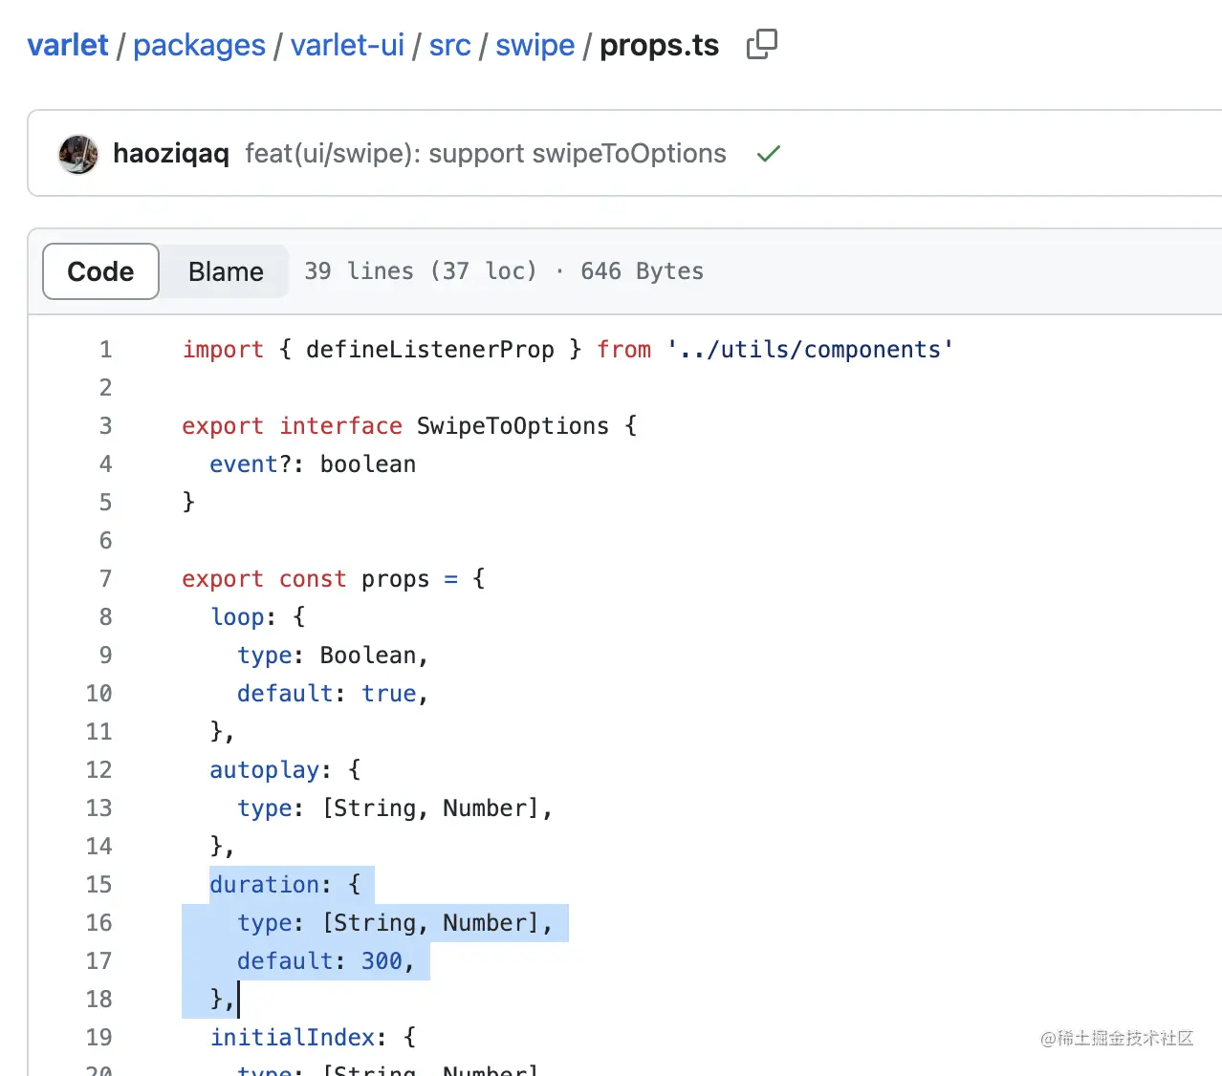Click the 'initialIndex' property key
The image size is (1222, 1076).
tap(293, 1038)
